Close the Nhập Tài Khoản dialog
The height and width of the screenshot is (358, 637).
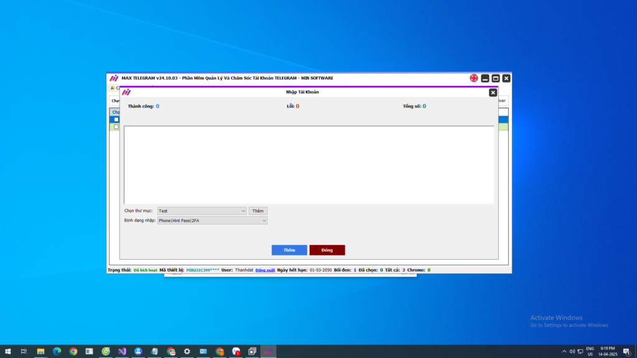tap(493, 93)
